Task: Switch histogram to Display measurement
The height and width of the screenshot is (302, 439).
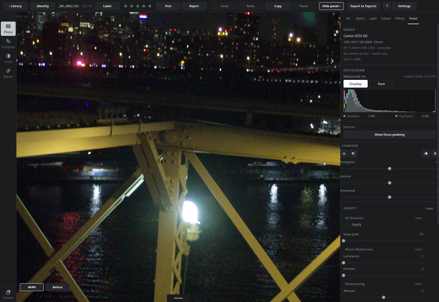Action: tap(356, 84)
